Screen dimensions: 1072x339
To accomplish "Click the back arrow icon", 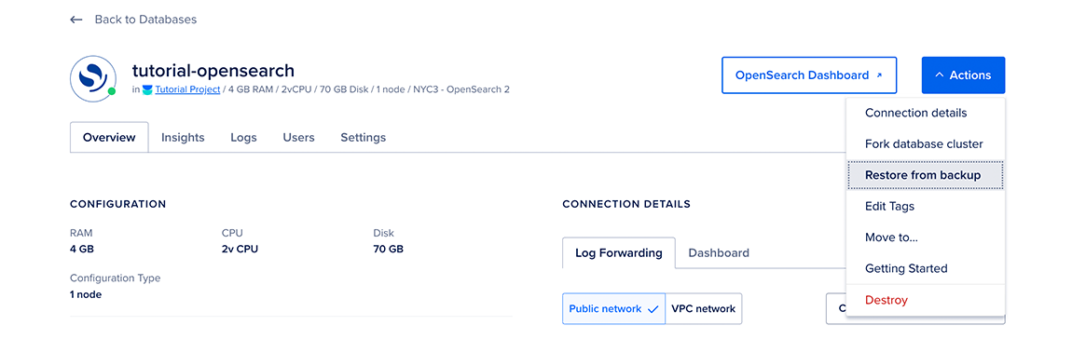I will 76,20.
